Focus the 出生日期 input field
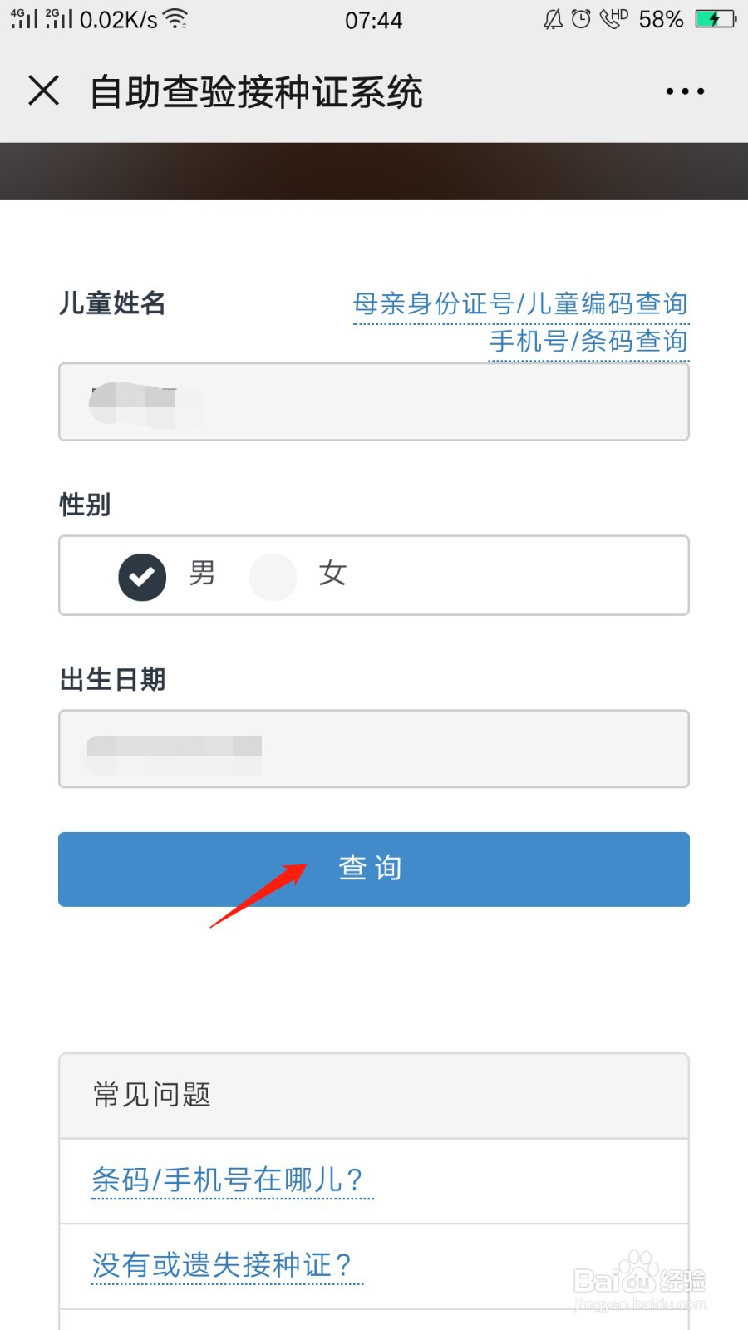 pyautogui.click(x=374, y=749)
